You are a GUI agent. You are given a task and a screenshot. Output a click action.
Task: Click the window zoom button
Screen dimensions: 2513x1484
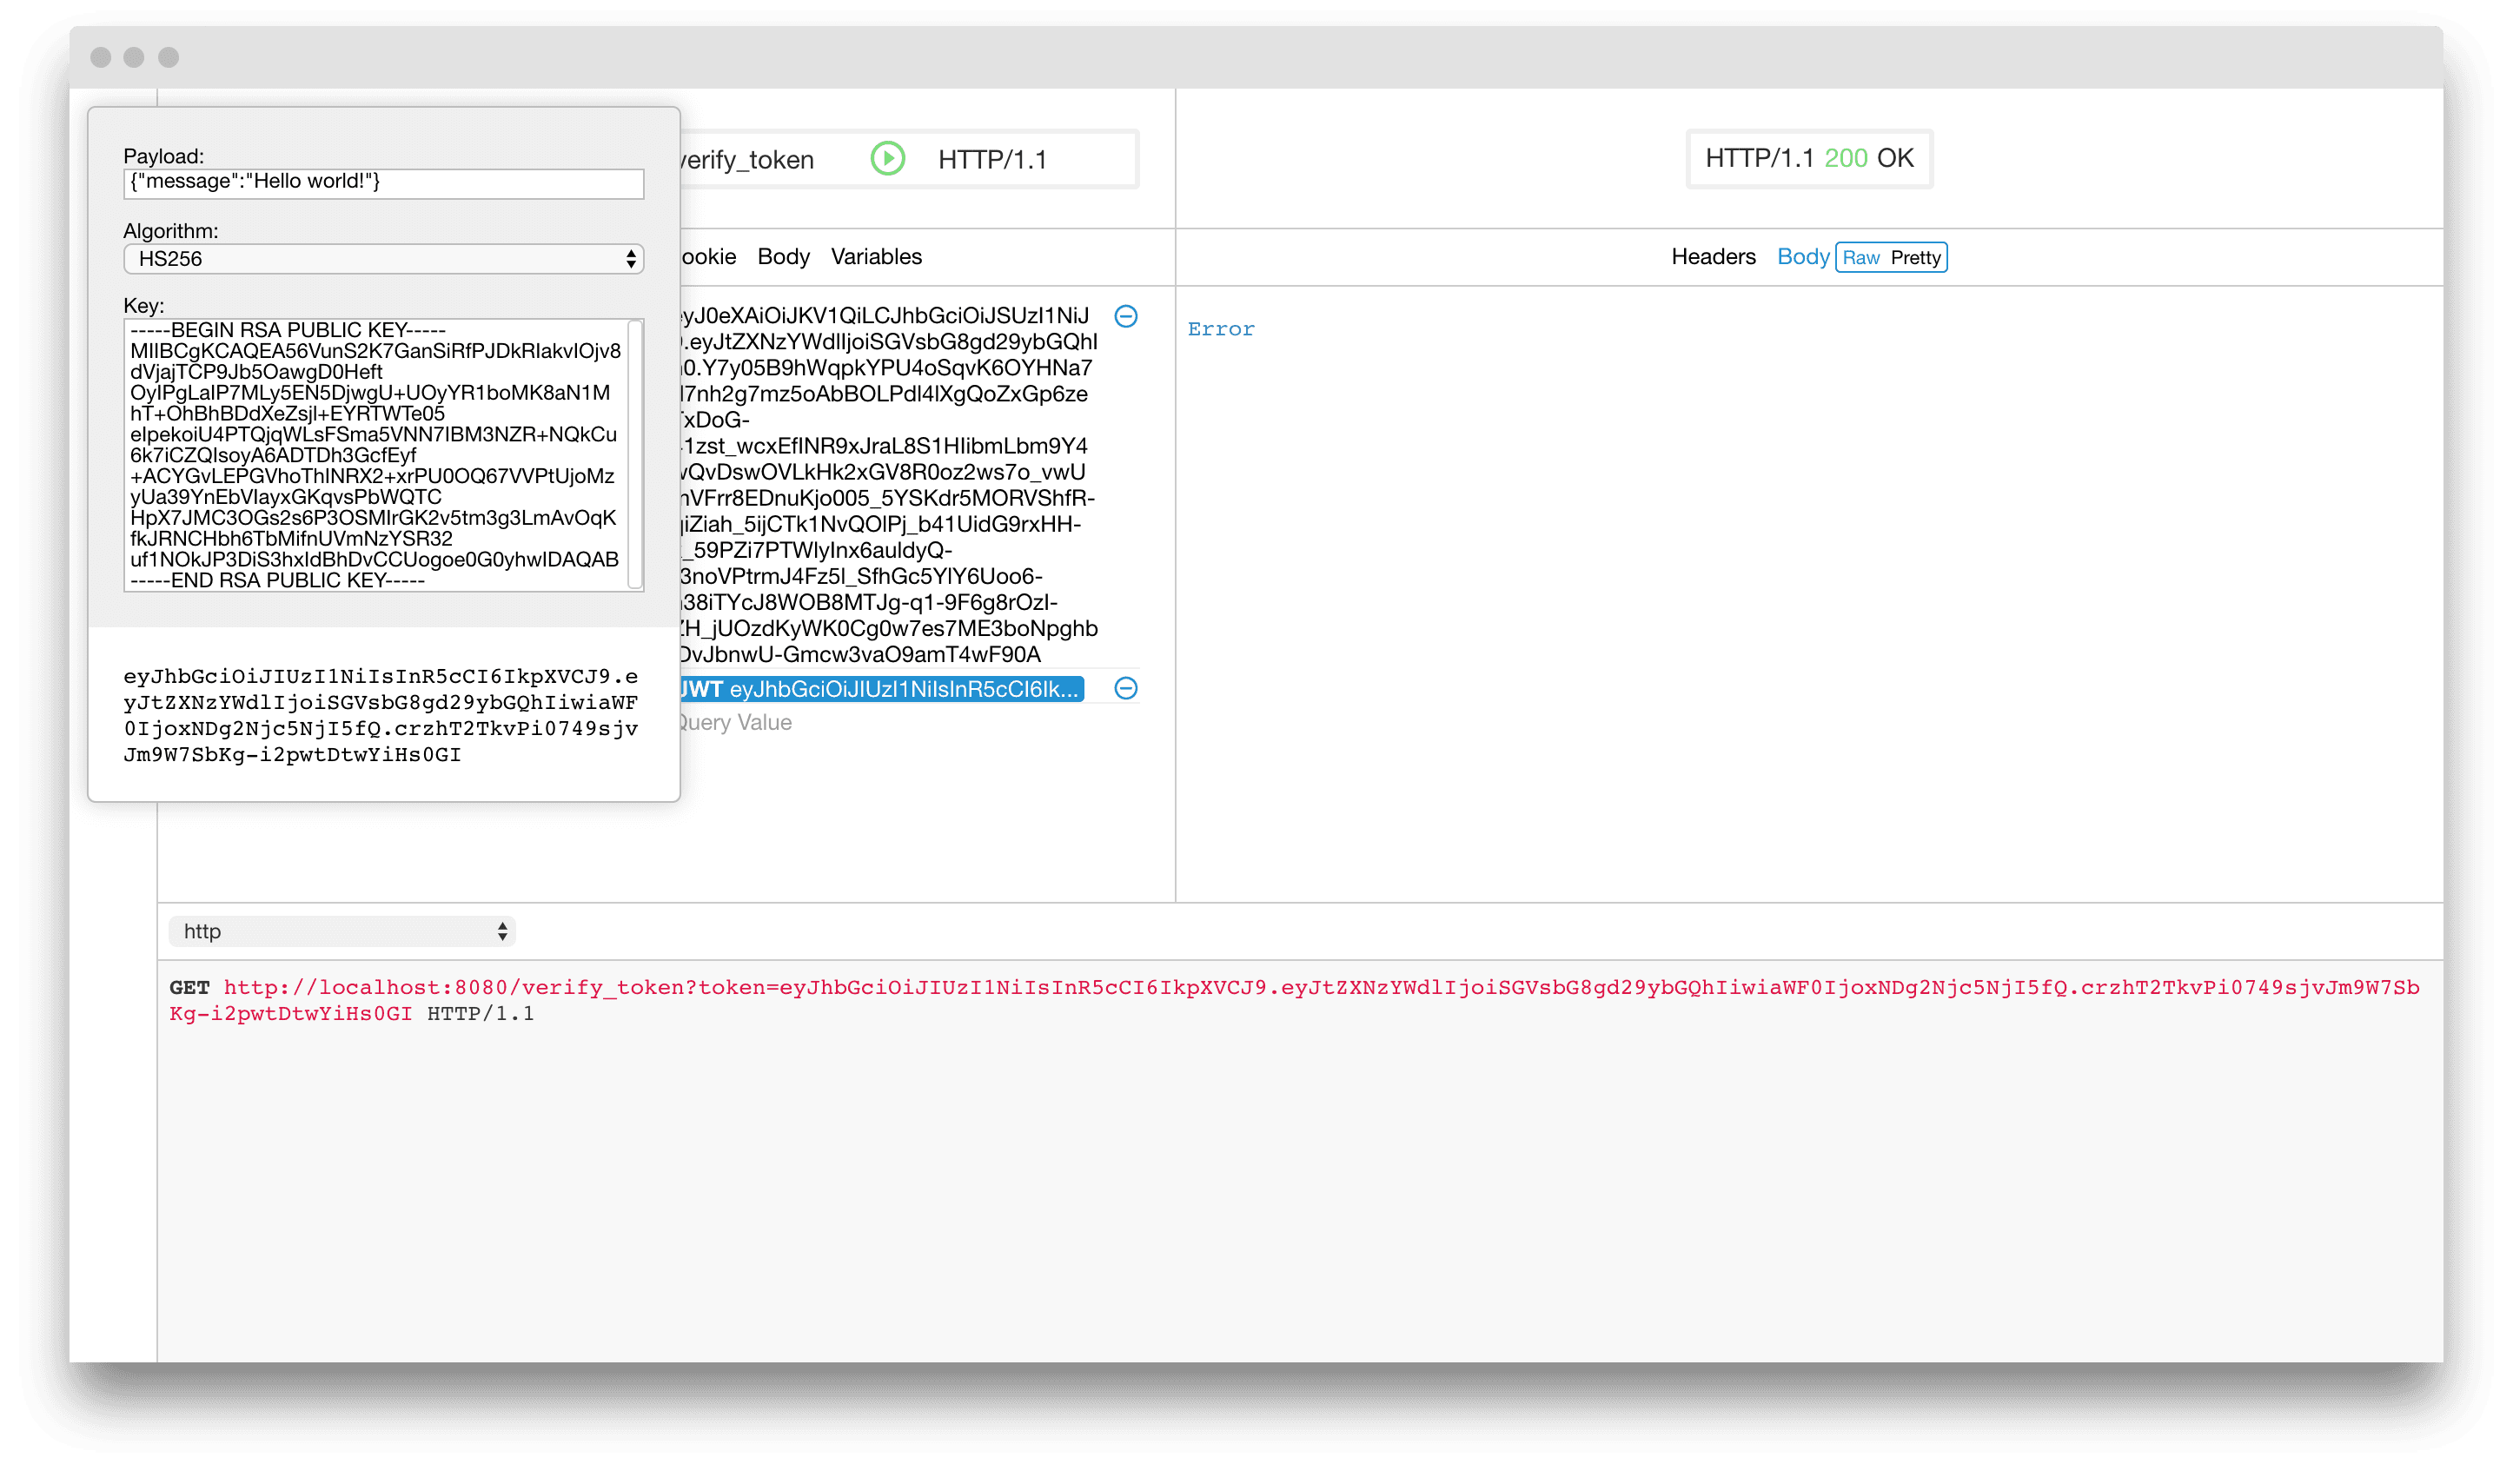pyautogui.click(x=169, y=57)
